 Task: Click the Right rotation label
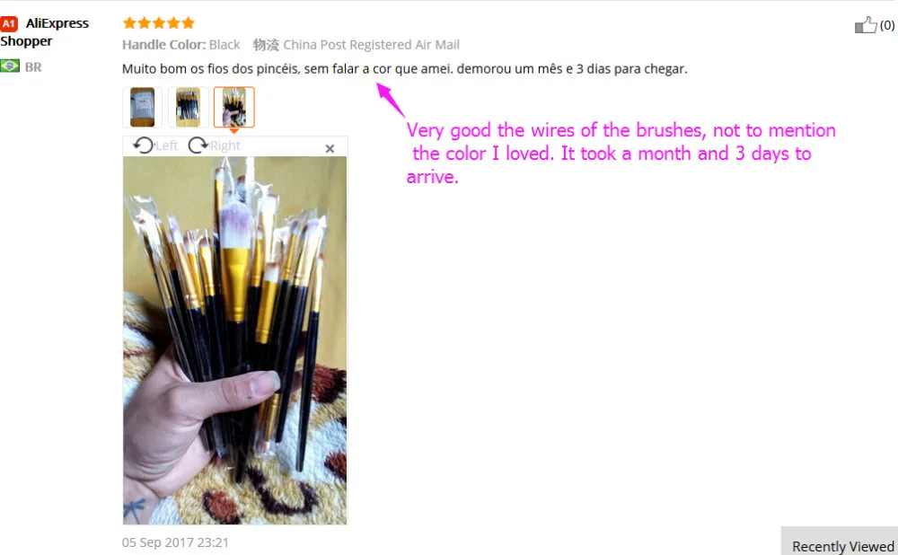(225, 146)
